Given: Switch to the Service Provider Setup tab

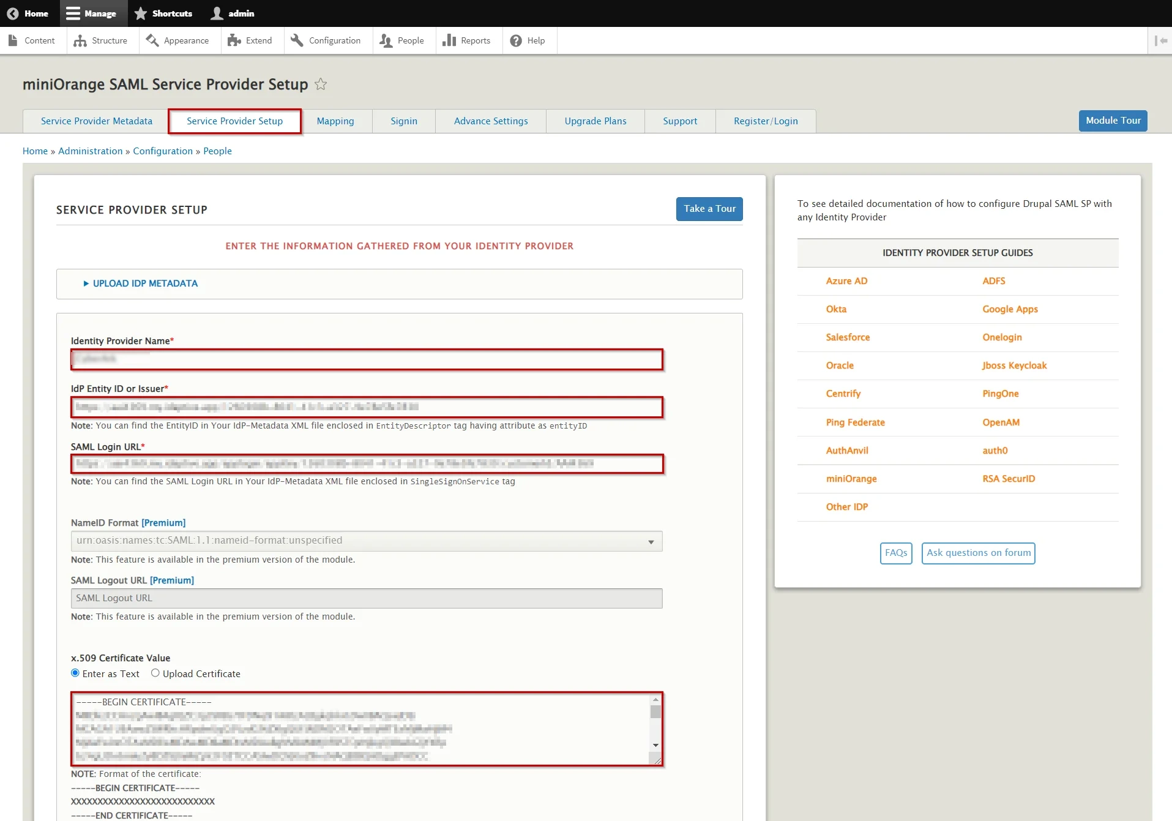Looking at the screenshot, I should pos(235,121).
